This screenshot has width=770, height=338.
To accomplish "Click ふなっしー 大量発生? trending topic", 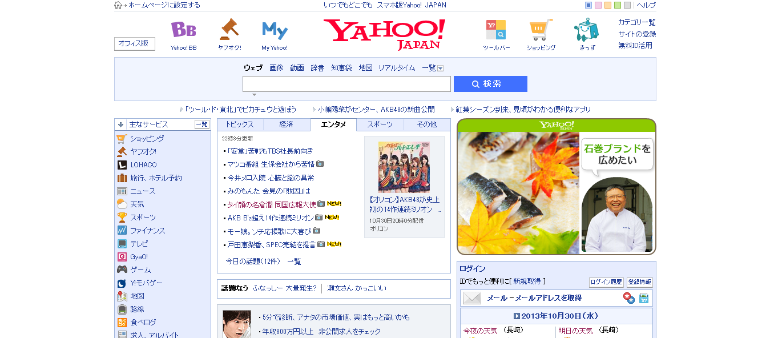I will tap(284, 288).
